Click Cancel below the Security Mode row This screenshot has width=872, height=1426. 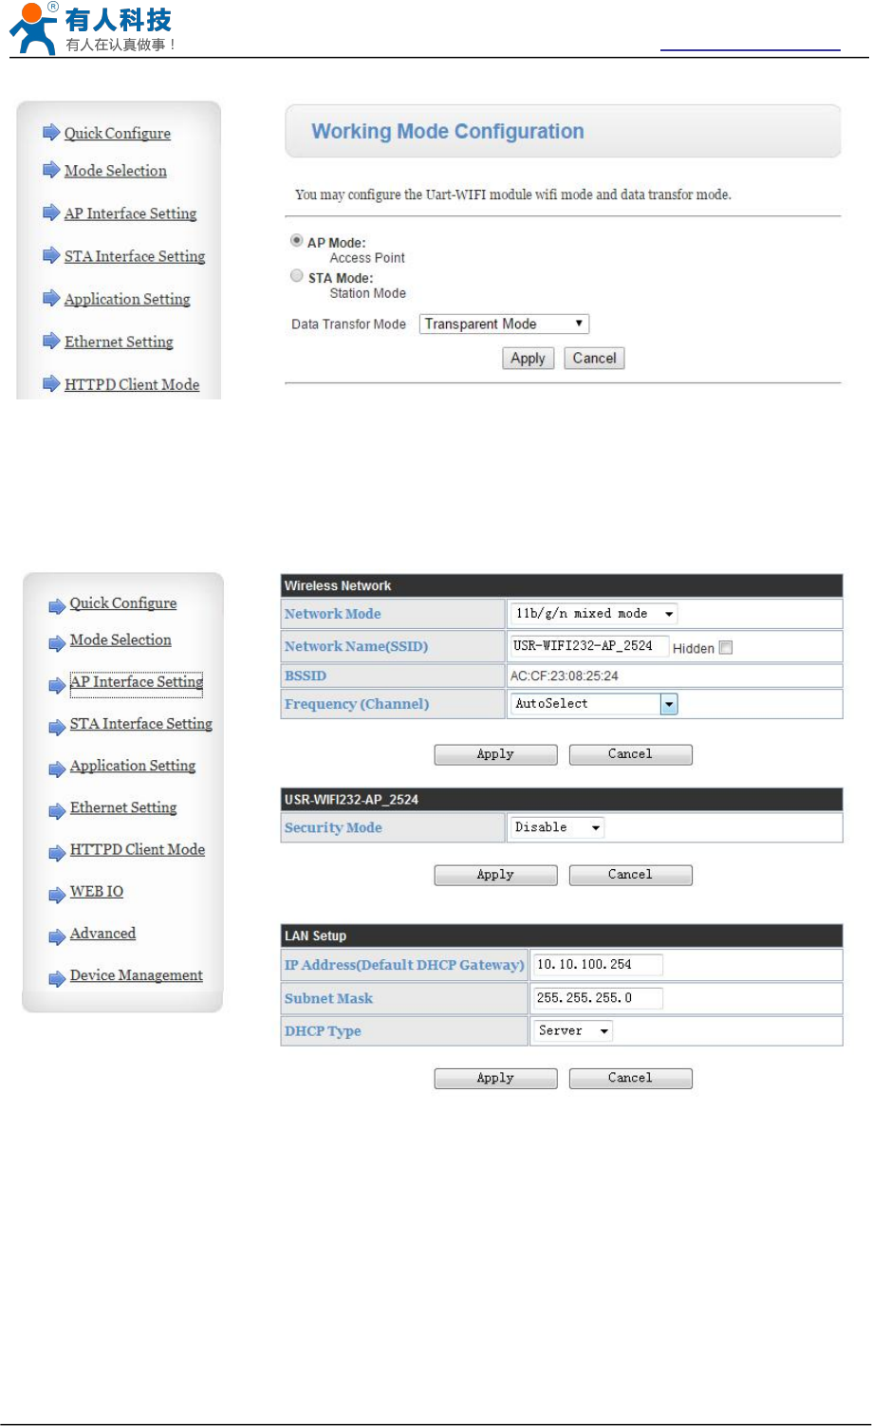[630, 875]
